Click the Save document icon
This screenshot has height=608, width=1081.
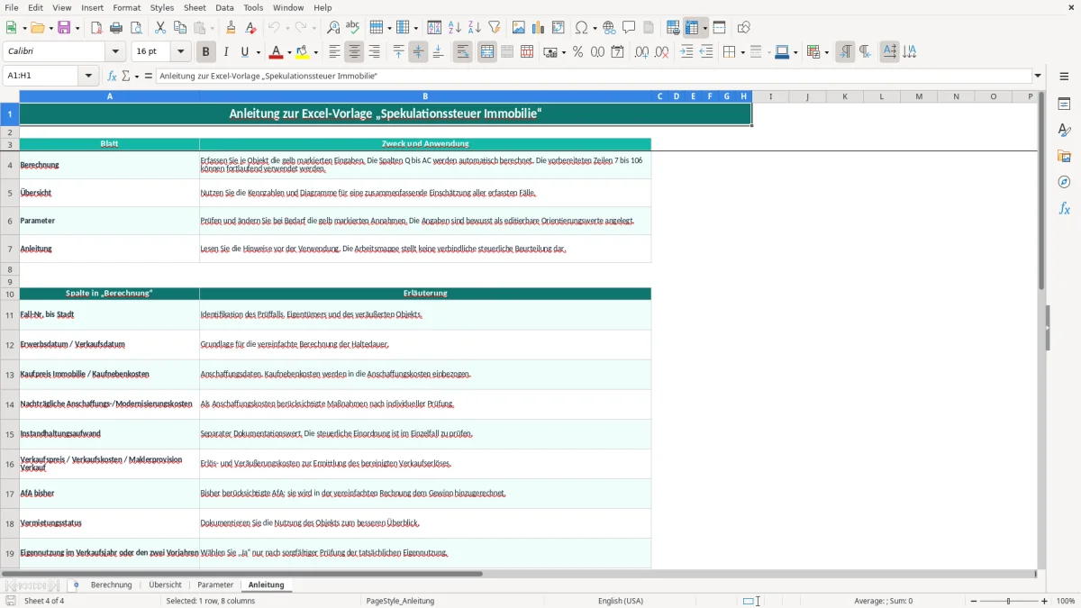tap(64, 28)
